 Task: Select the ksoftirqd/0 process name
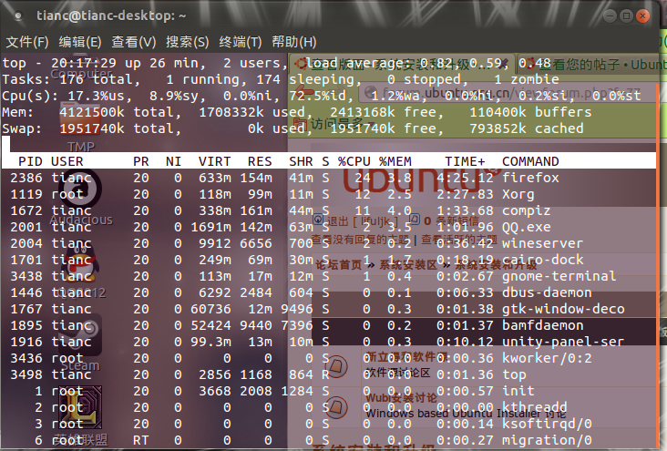547,424
